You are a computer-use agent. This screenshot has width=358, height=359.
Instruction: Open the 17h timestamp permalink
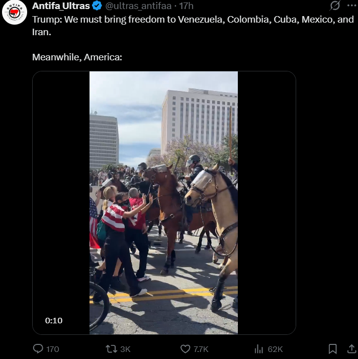tap(186, 6)
